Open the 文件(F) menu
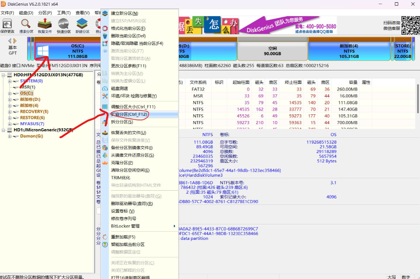This screenshot has height=279, width=420. pyautogui.click(x=7, y=13)
